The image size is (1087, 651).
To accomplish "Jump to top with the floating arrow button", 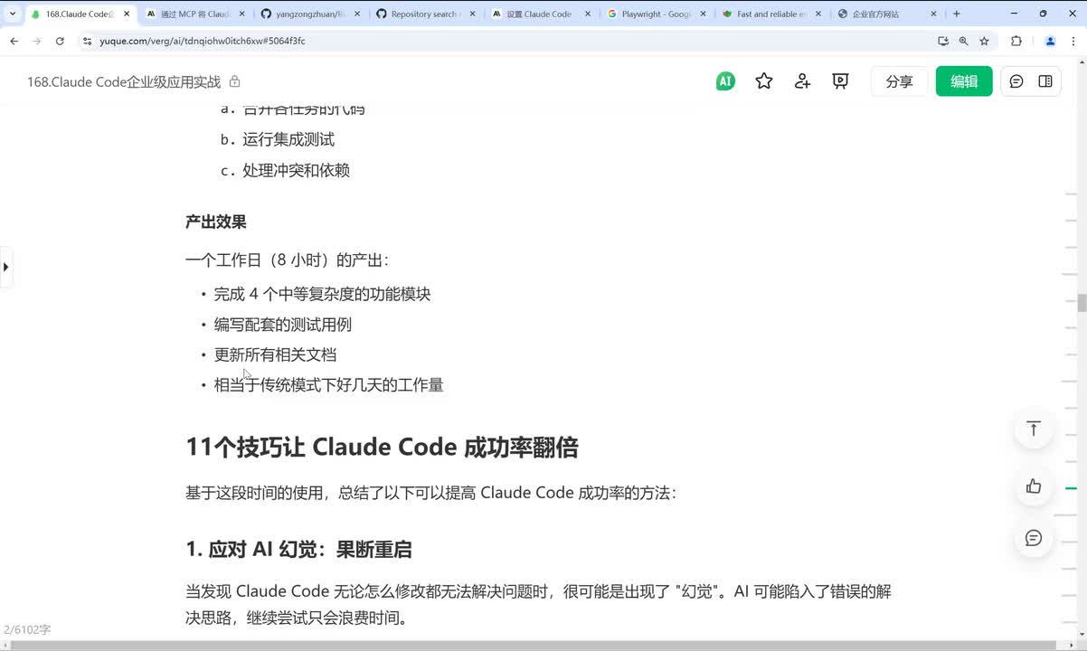I will 1034,429.
